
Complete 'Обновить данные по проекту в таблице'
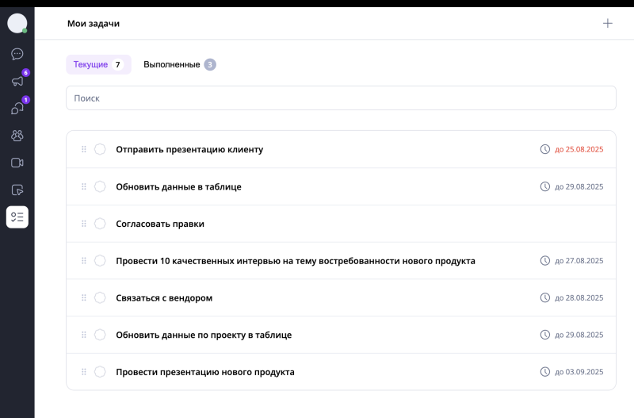click(x=100, y=335)
